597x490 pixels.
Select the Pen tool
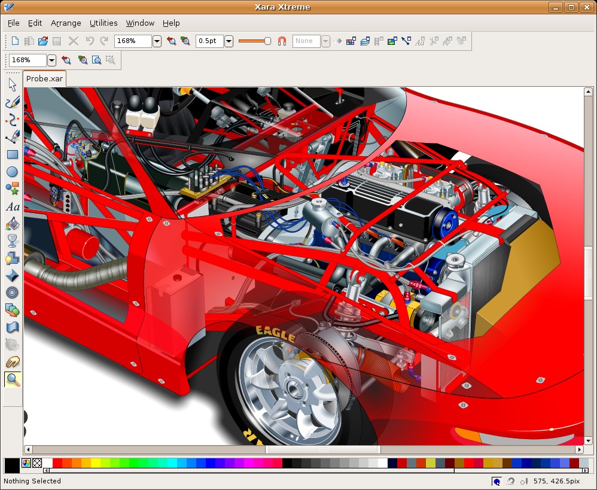12,137
